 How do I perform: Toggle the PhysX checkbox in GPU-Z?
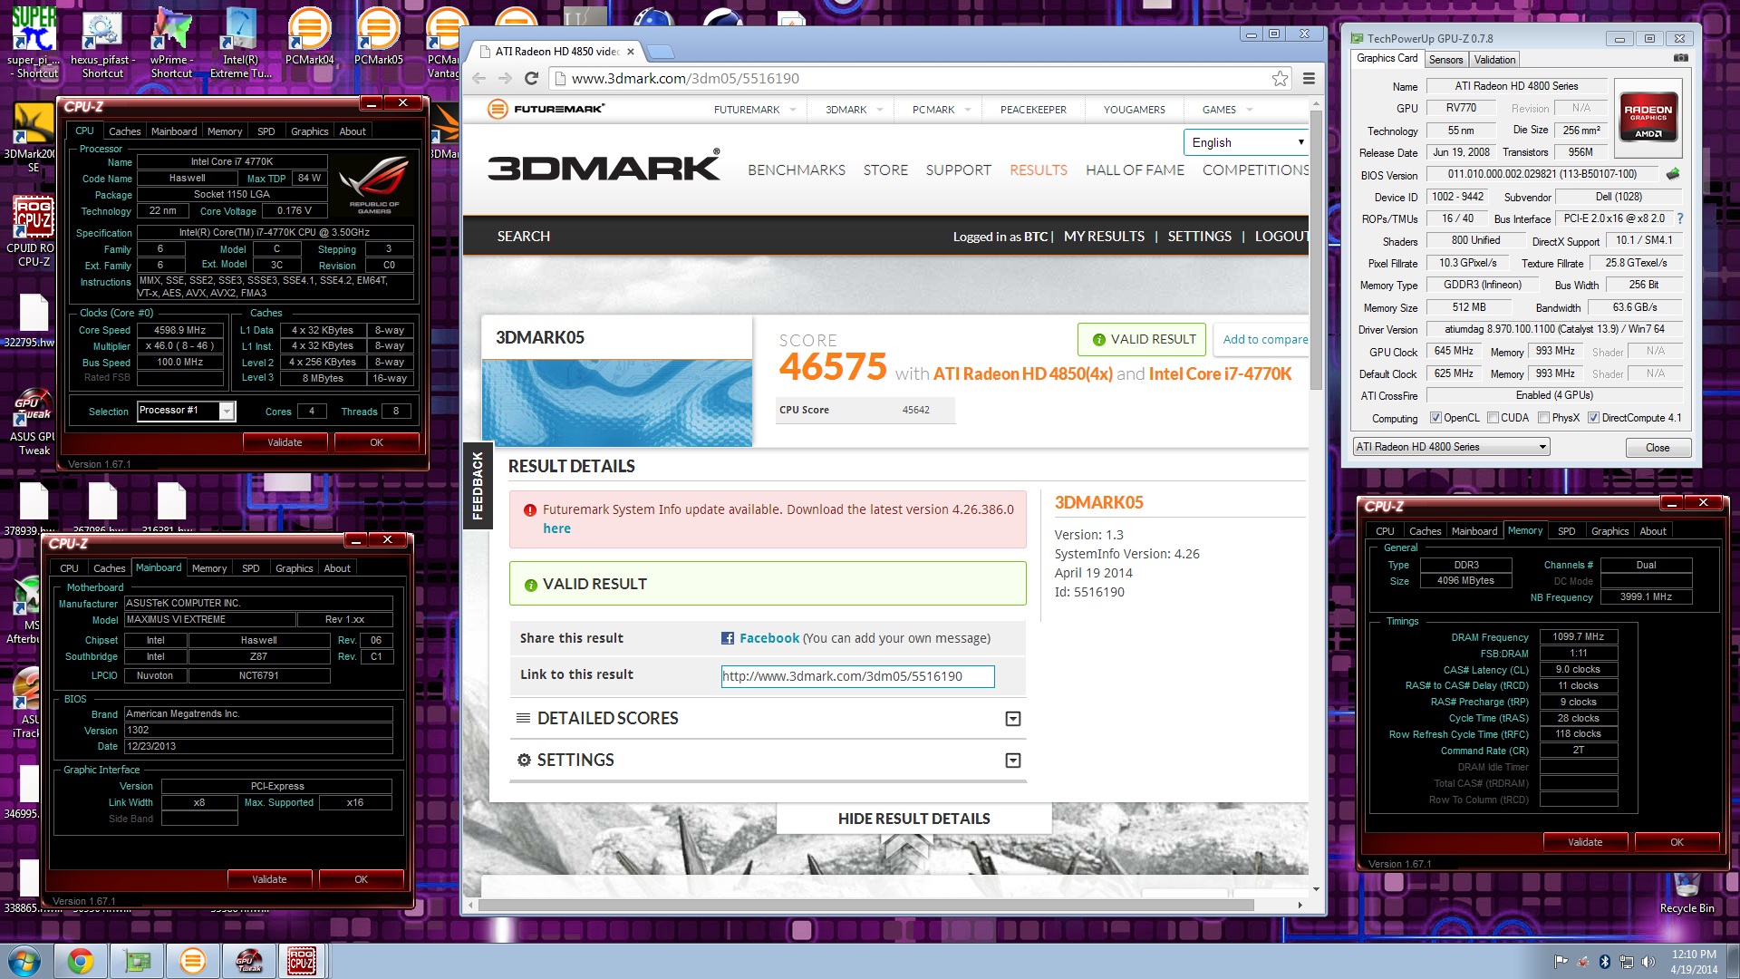(x=1543, y=418)
